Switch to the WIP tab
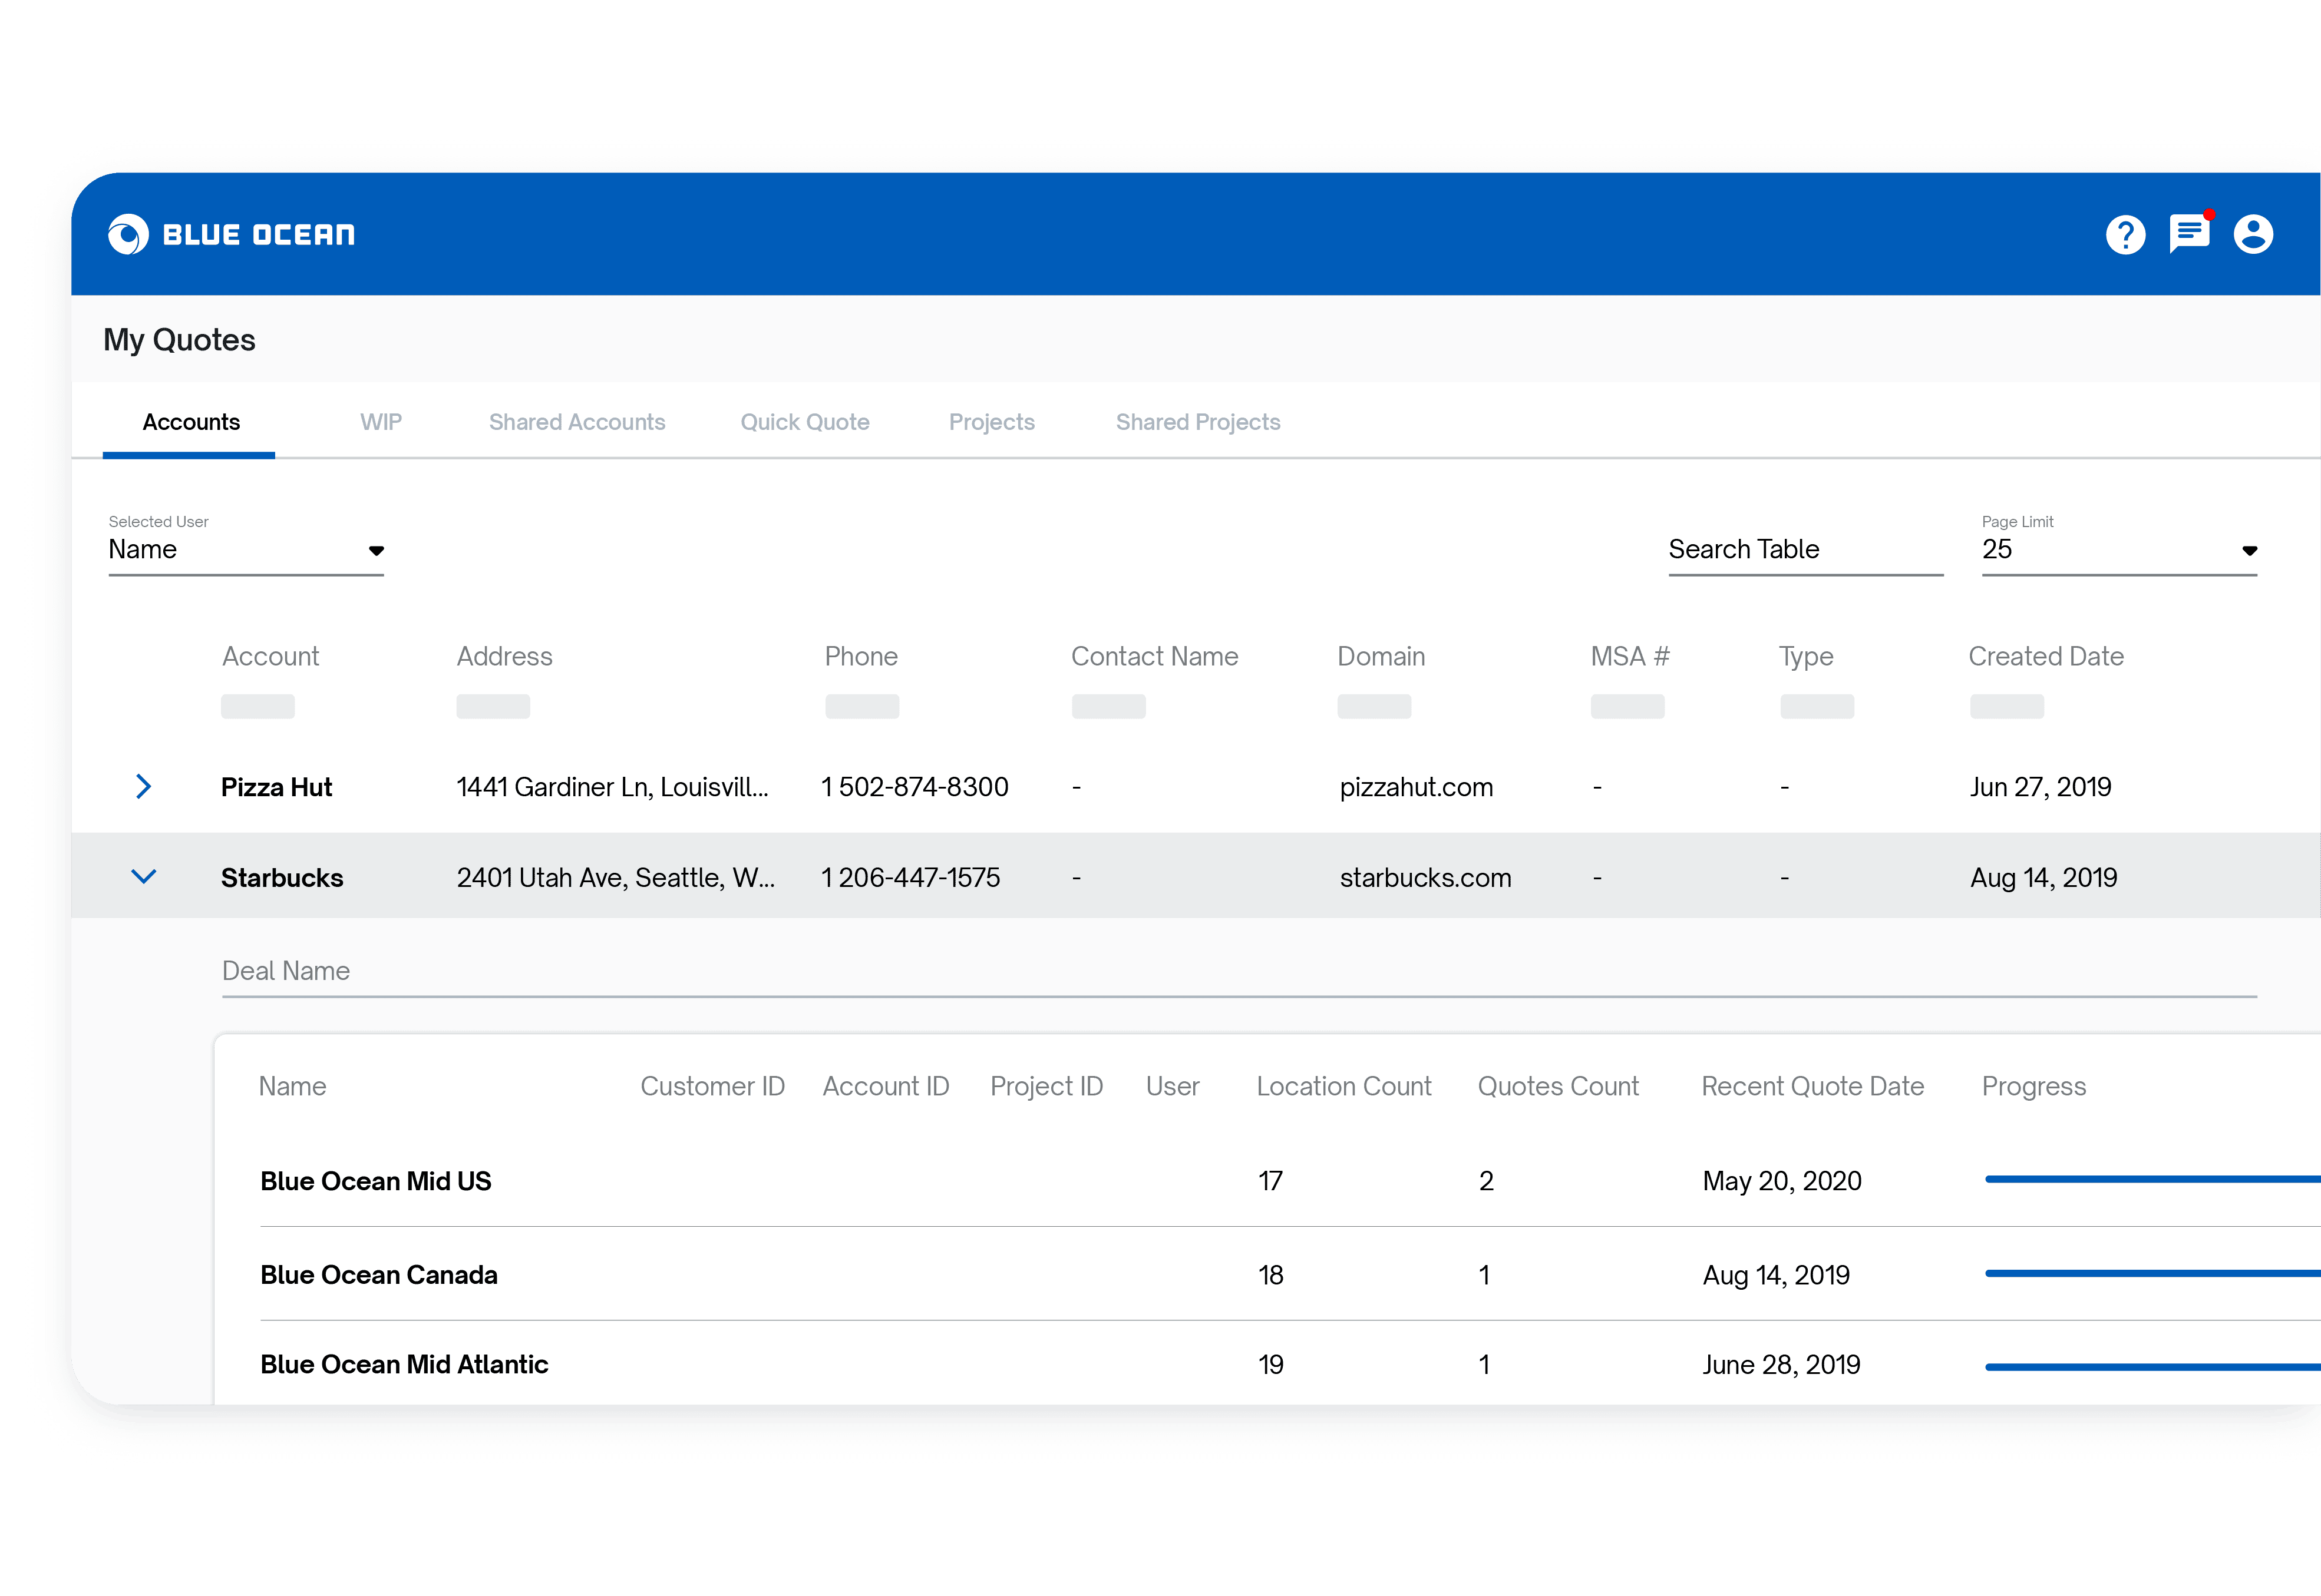Image resolution: width=2321 pixels, height=1596 pixels. [x=381, y=422]
